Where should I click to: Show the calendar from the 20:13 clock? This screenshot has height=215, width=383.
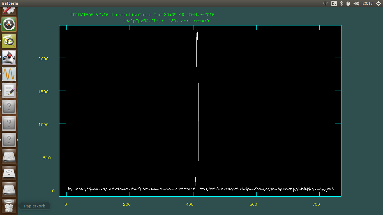pyautogui.click(x=367, y=3)
